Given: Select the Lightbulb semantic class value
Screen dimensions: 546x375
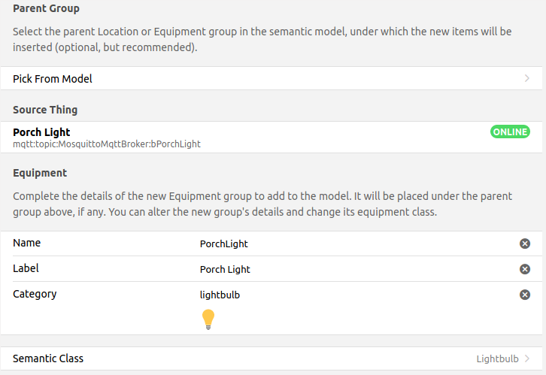Looking at the screenshot, I should pos(498,358).
